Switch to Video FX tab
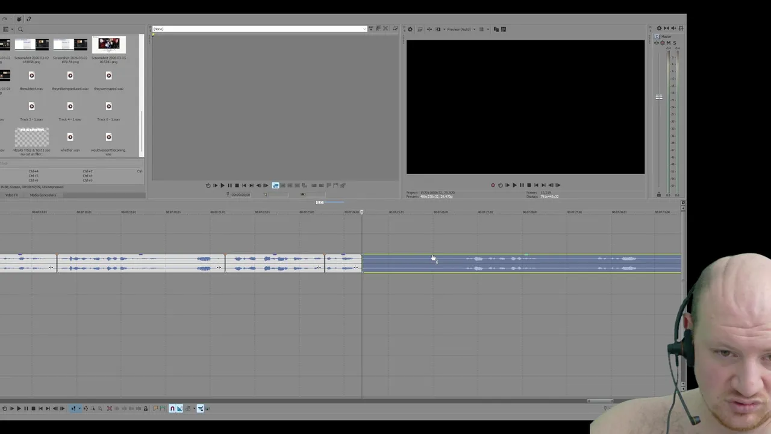Image resolution: width=771 pixels, height=434 pixels. 11,195
